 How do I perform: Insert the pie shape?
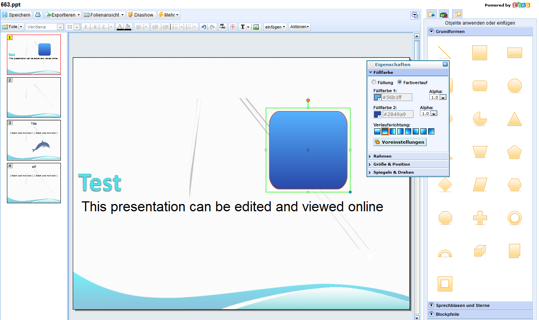[x=480, y=119]
